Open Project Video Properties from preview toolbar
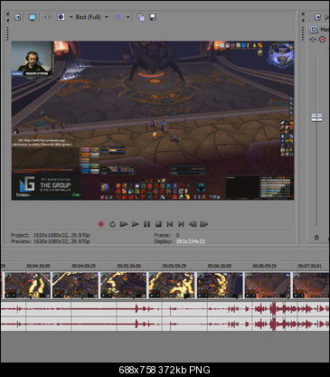This screenshot has width=330, height=377. tap(17, 17)
